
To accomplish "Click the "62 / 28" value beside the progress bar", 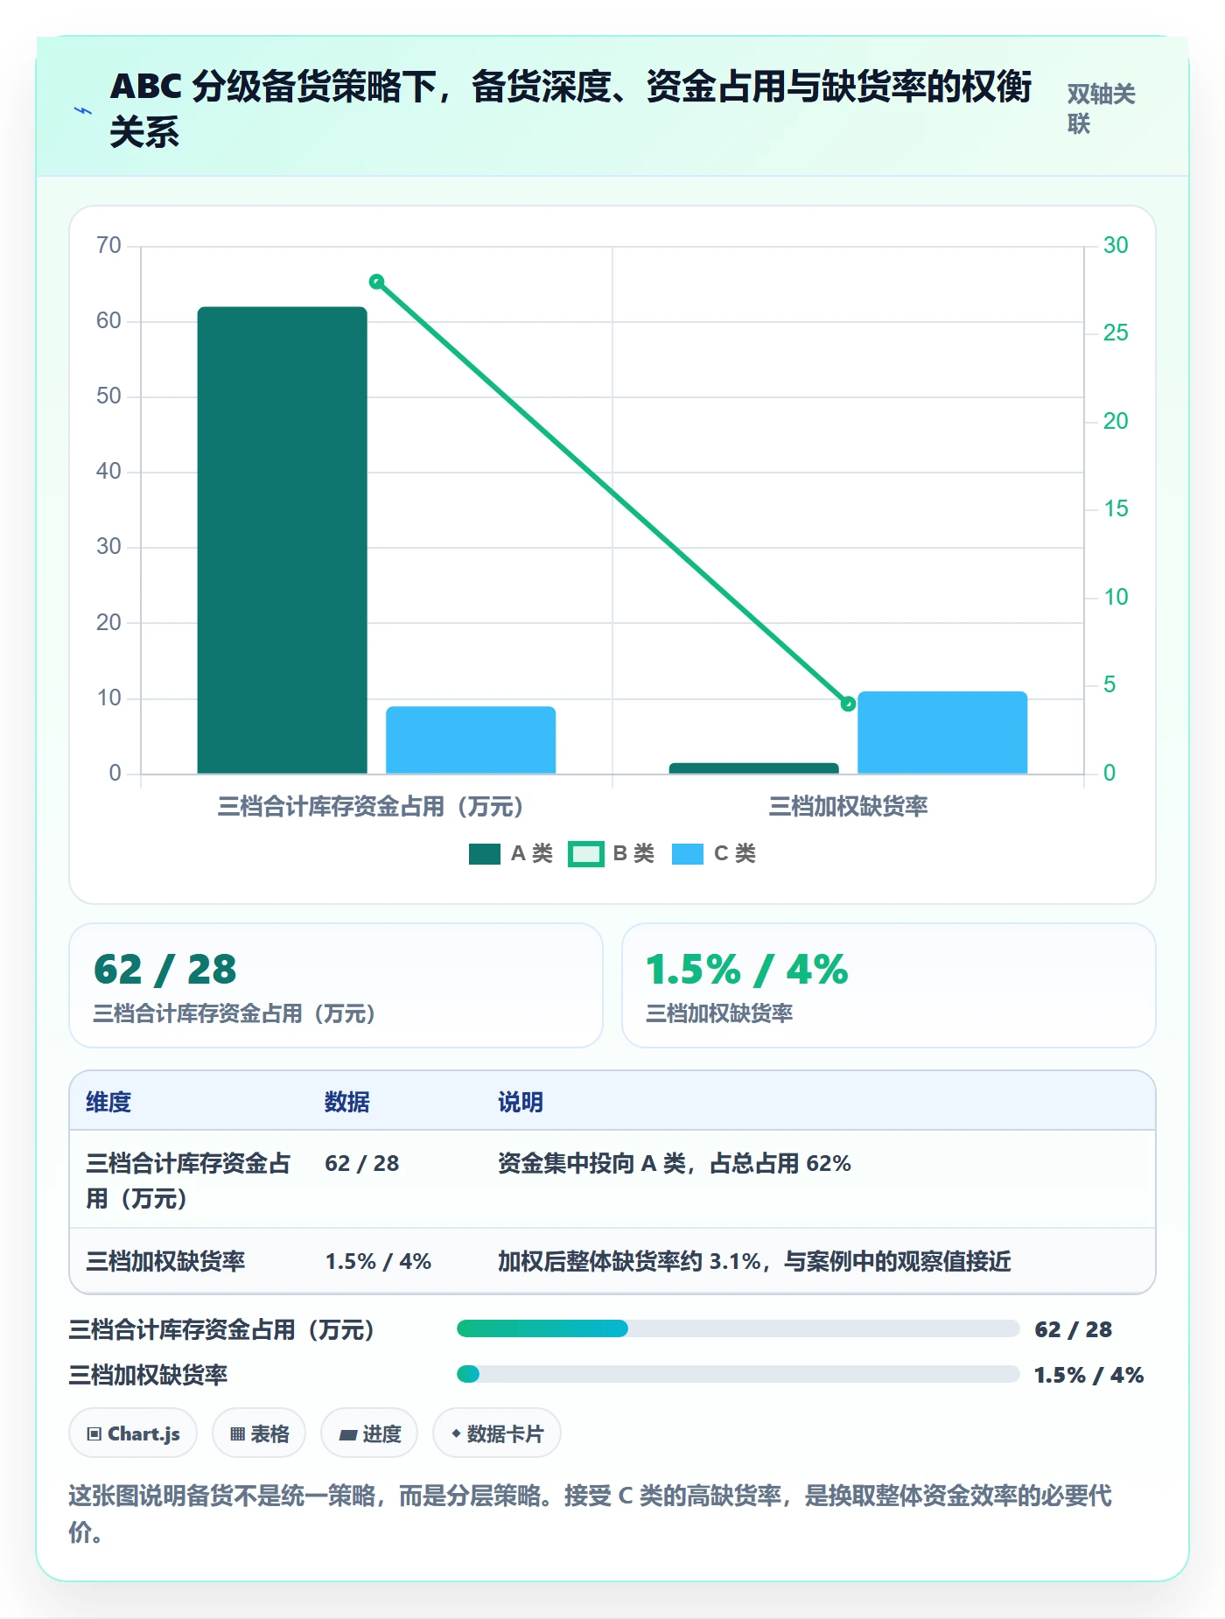I will 1073,1329.
